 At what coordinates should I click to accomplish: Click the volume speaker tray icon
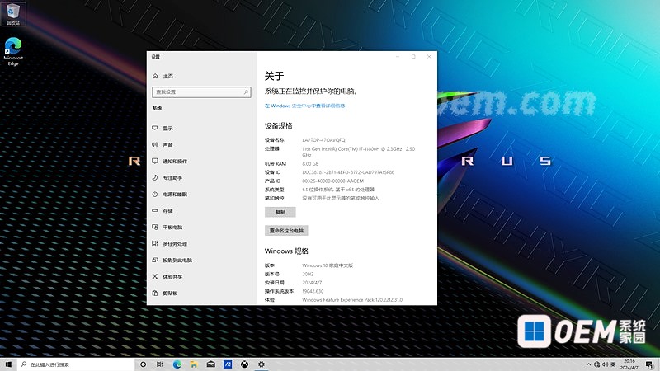[606, 364]
